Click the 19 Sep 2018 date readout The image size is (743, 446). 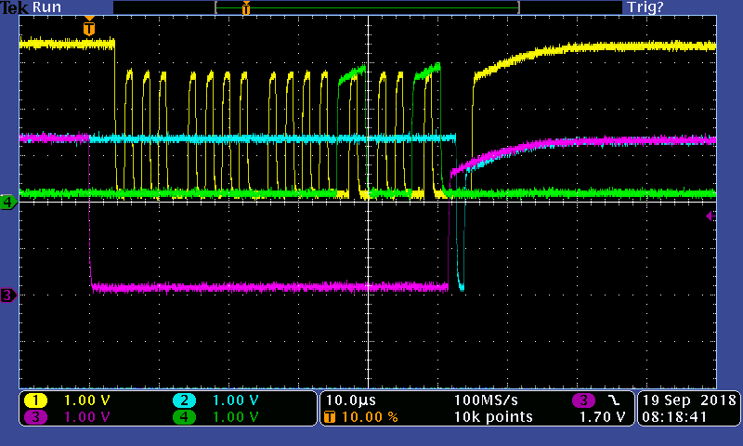(x=689, y=400)
